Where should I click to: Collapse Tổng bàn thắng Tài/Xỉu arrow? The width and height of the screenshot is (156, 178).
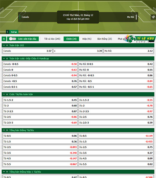(4, 130)
